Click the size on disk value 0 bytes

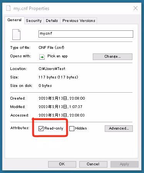(x=45, y=86)
